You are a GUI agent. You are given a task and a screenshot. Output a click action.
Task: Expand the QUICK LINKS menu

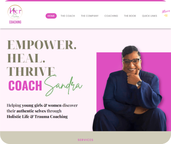click(149, 16)
